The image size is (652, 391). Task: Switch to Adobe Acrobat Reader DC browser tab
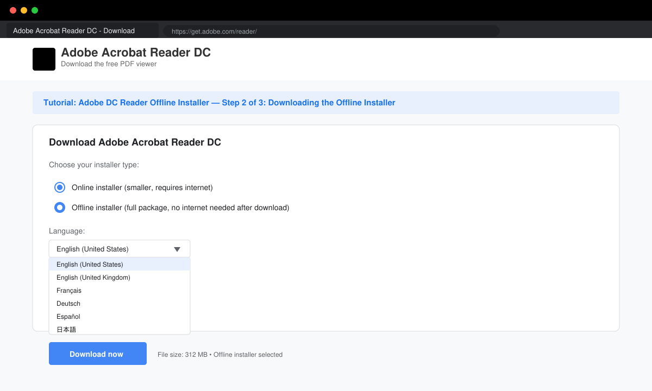click(83, 30)
